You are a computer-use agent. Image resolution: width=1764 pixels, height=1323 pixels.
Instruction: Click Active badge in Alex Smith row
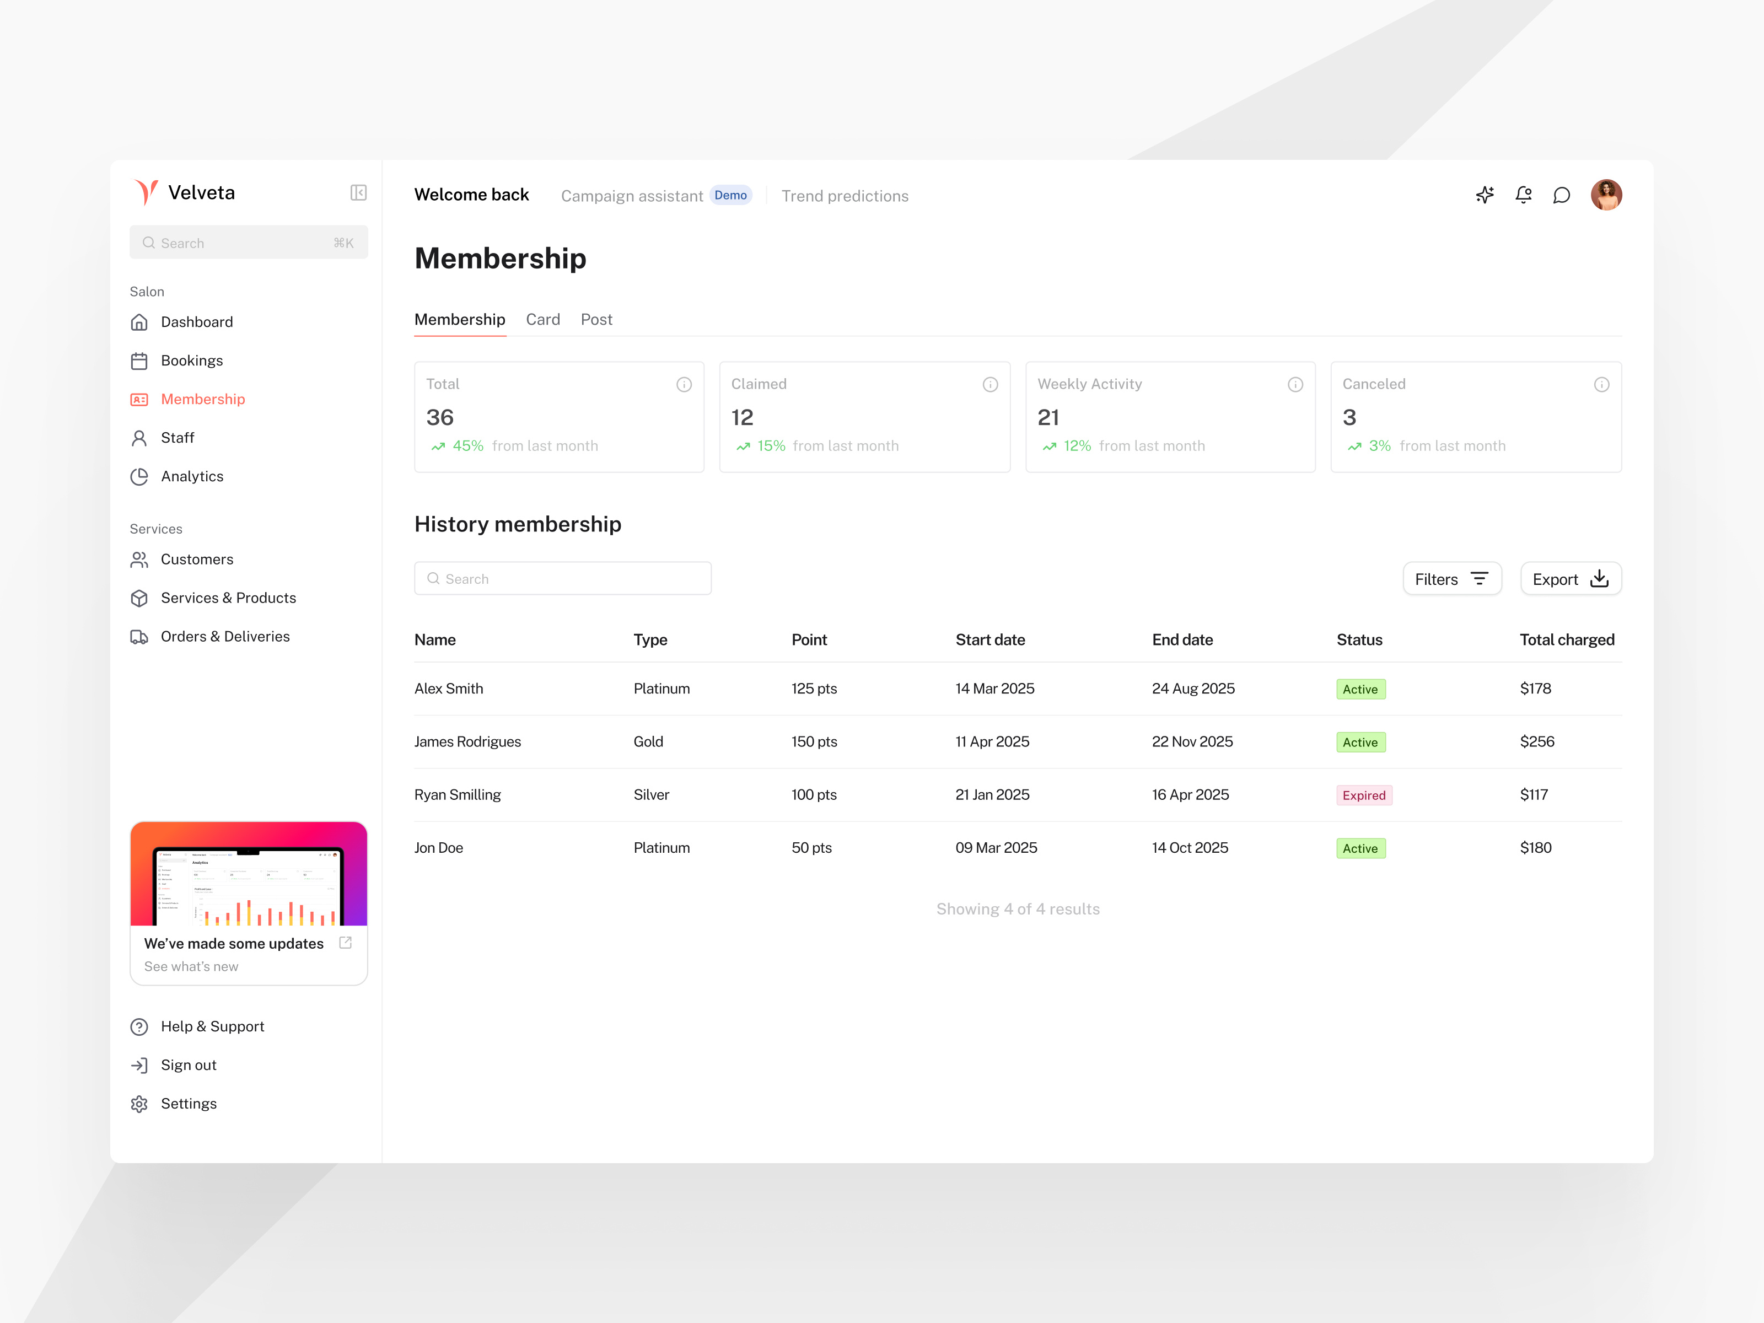(x=1360, y=689)
